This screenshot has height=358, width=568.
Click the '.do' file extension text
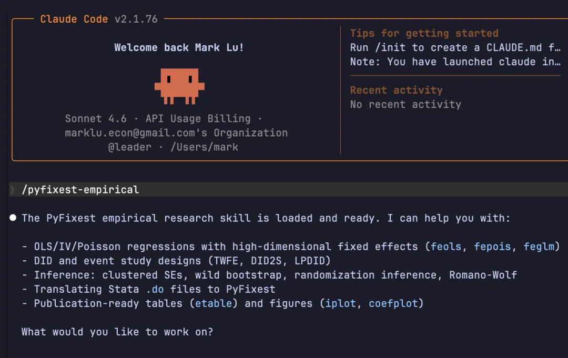click(x=155, y=289)
